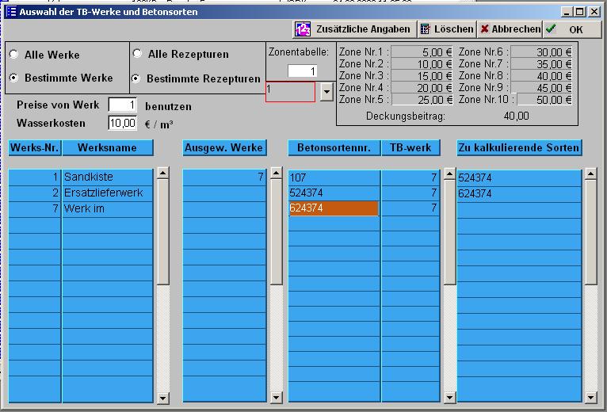Select the Alle Werke radio button
Viewport: 607px width, 412px height.
click(x=14, y=55)
